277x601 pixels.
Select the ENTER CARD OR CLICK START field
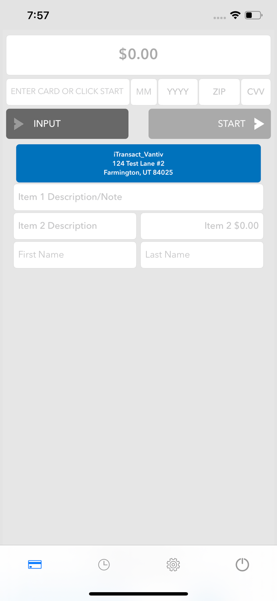tap(68, 92)
